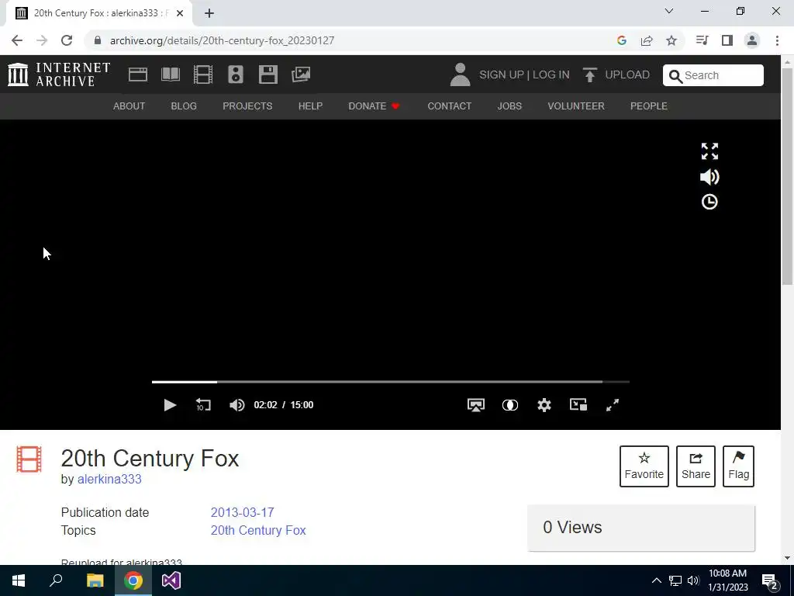Open the VOLUNTEER menu item

[576, 106]
